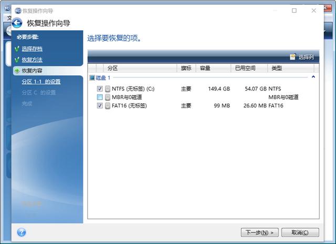Select row text NTFS (无标签) (C:)
The height and width of the screenshot is (244, 336).
pos(133,88)
